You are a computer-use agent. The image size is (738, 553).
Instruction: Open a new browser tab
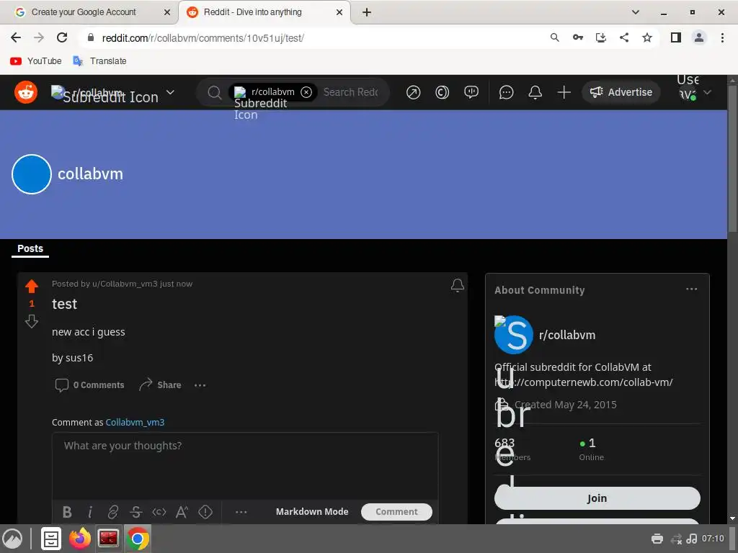pyautogui.click(x=367, y=12)
